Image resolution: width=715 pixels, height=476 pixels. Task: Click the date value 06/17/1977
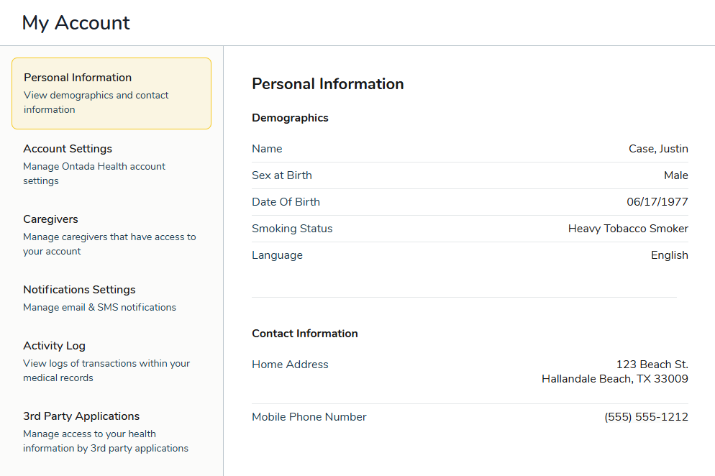pyautogui.click(x=657, y=201)
